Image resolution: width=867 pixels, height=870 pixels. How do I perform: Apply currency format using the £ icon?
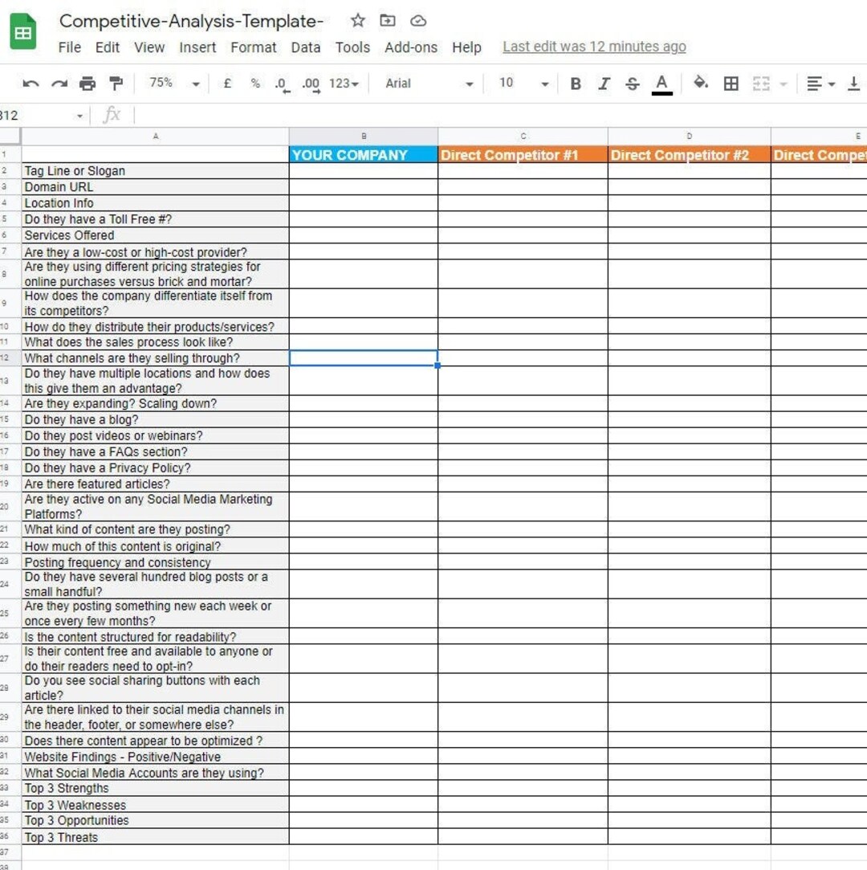(x=227, y=83)
